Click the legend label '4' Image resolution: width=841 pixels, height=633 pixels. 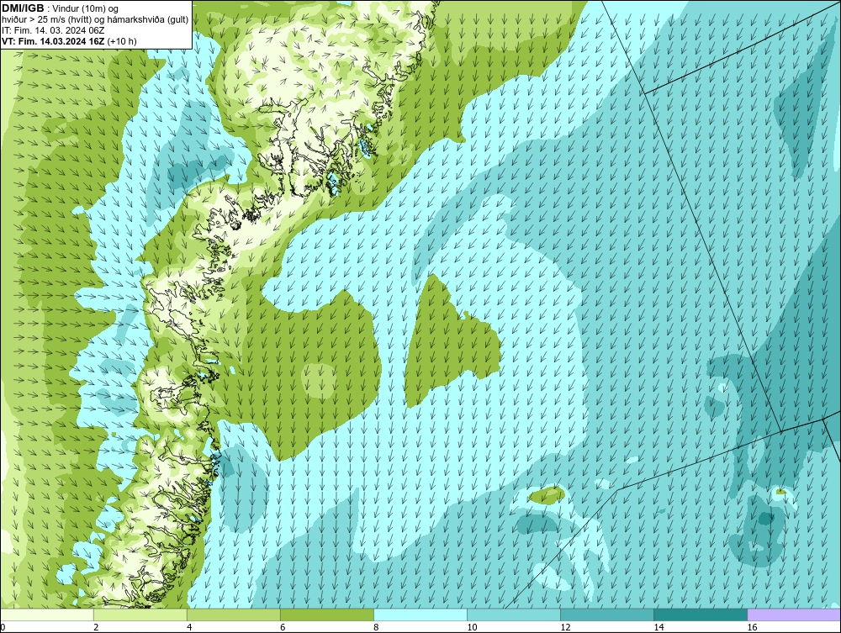pyautogui.click(x=189, y=627)
